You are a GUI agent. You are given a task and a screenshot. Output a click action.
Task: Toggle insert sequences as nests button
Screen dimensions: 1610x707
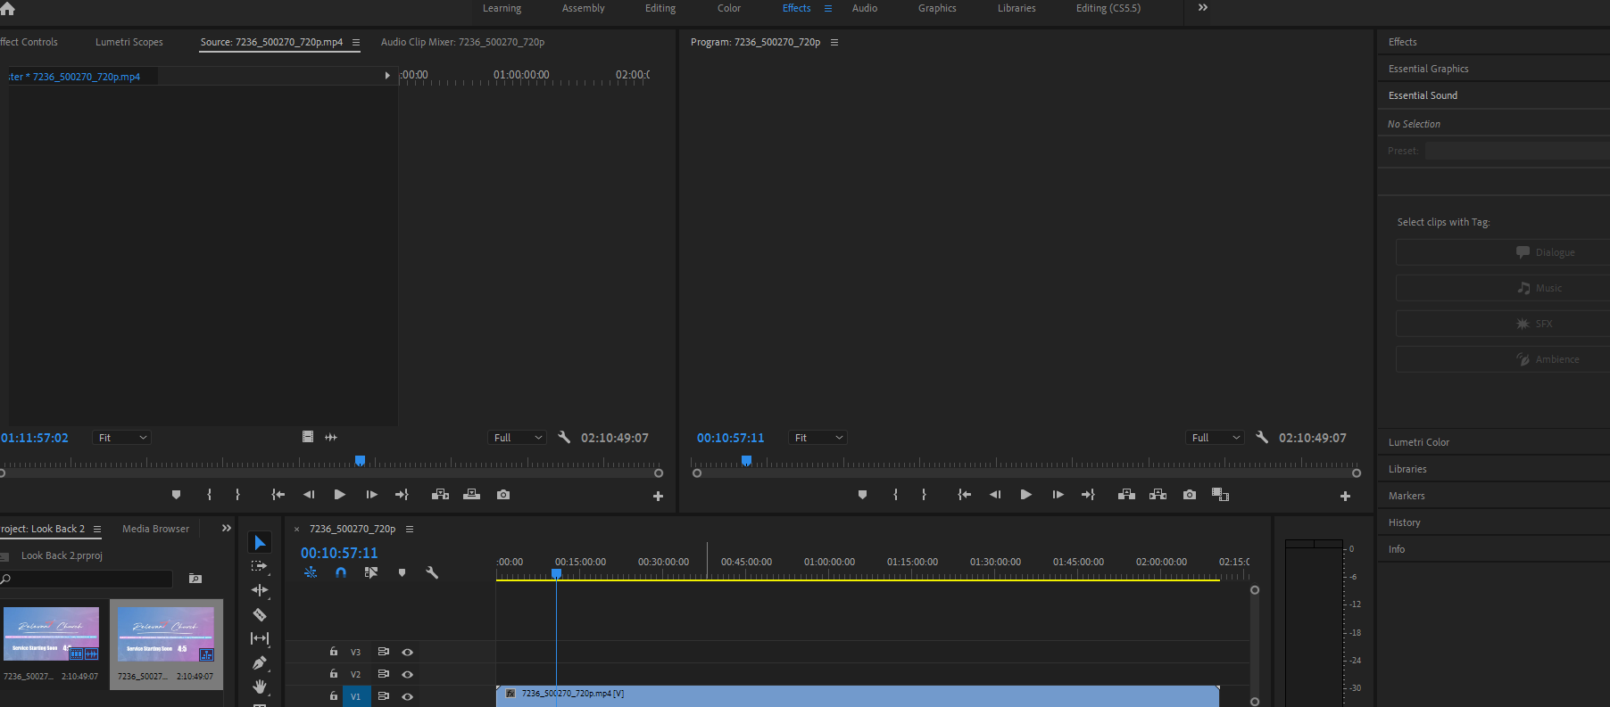click(x=311, y=572)
